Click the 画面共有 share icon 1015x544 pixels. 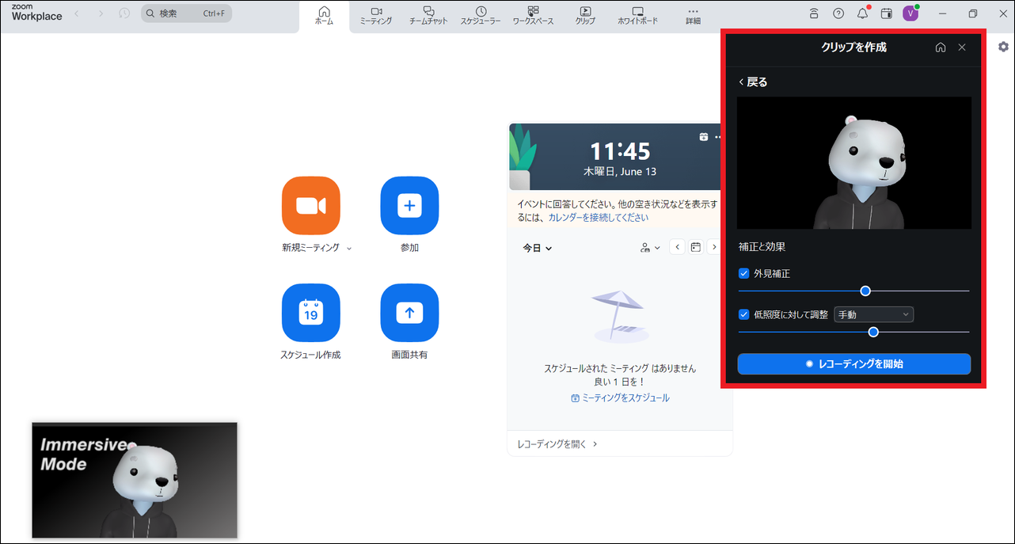click(409, 314)
